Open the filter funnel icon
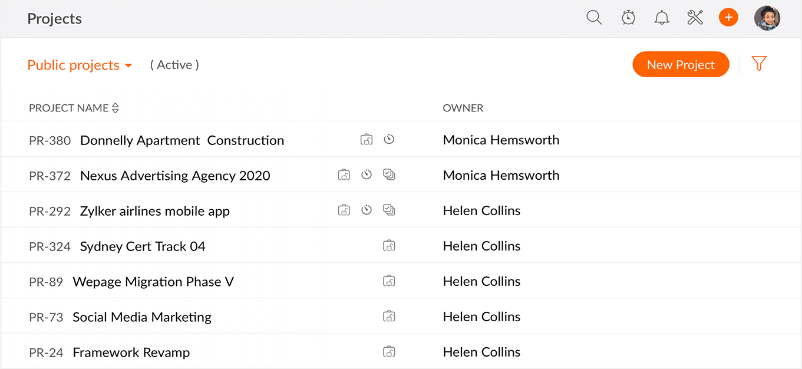Image resolution: width=802 pixels, height=369 pixels. click(x=759, y=64)
